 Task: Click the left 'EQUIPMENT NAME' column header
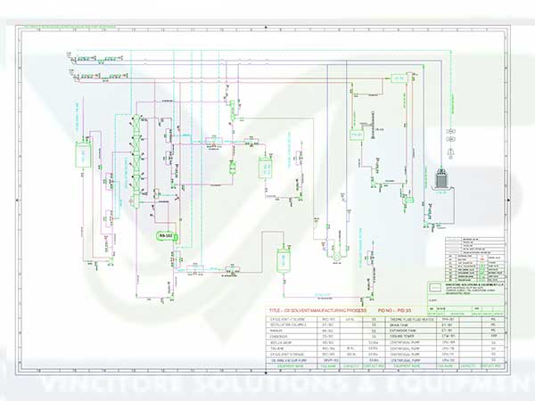[292, 366]
